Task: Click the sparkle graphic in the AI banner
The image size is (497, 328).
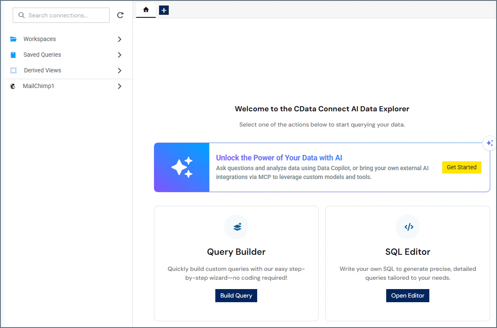Action: pyautogui.click(x=181, y=167)
